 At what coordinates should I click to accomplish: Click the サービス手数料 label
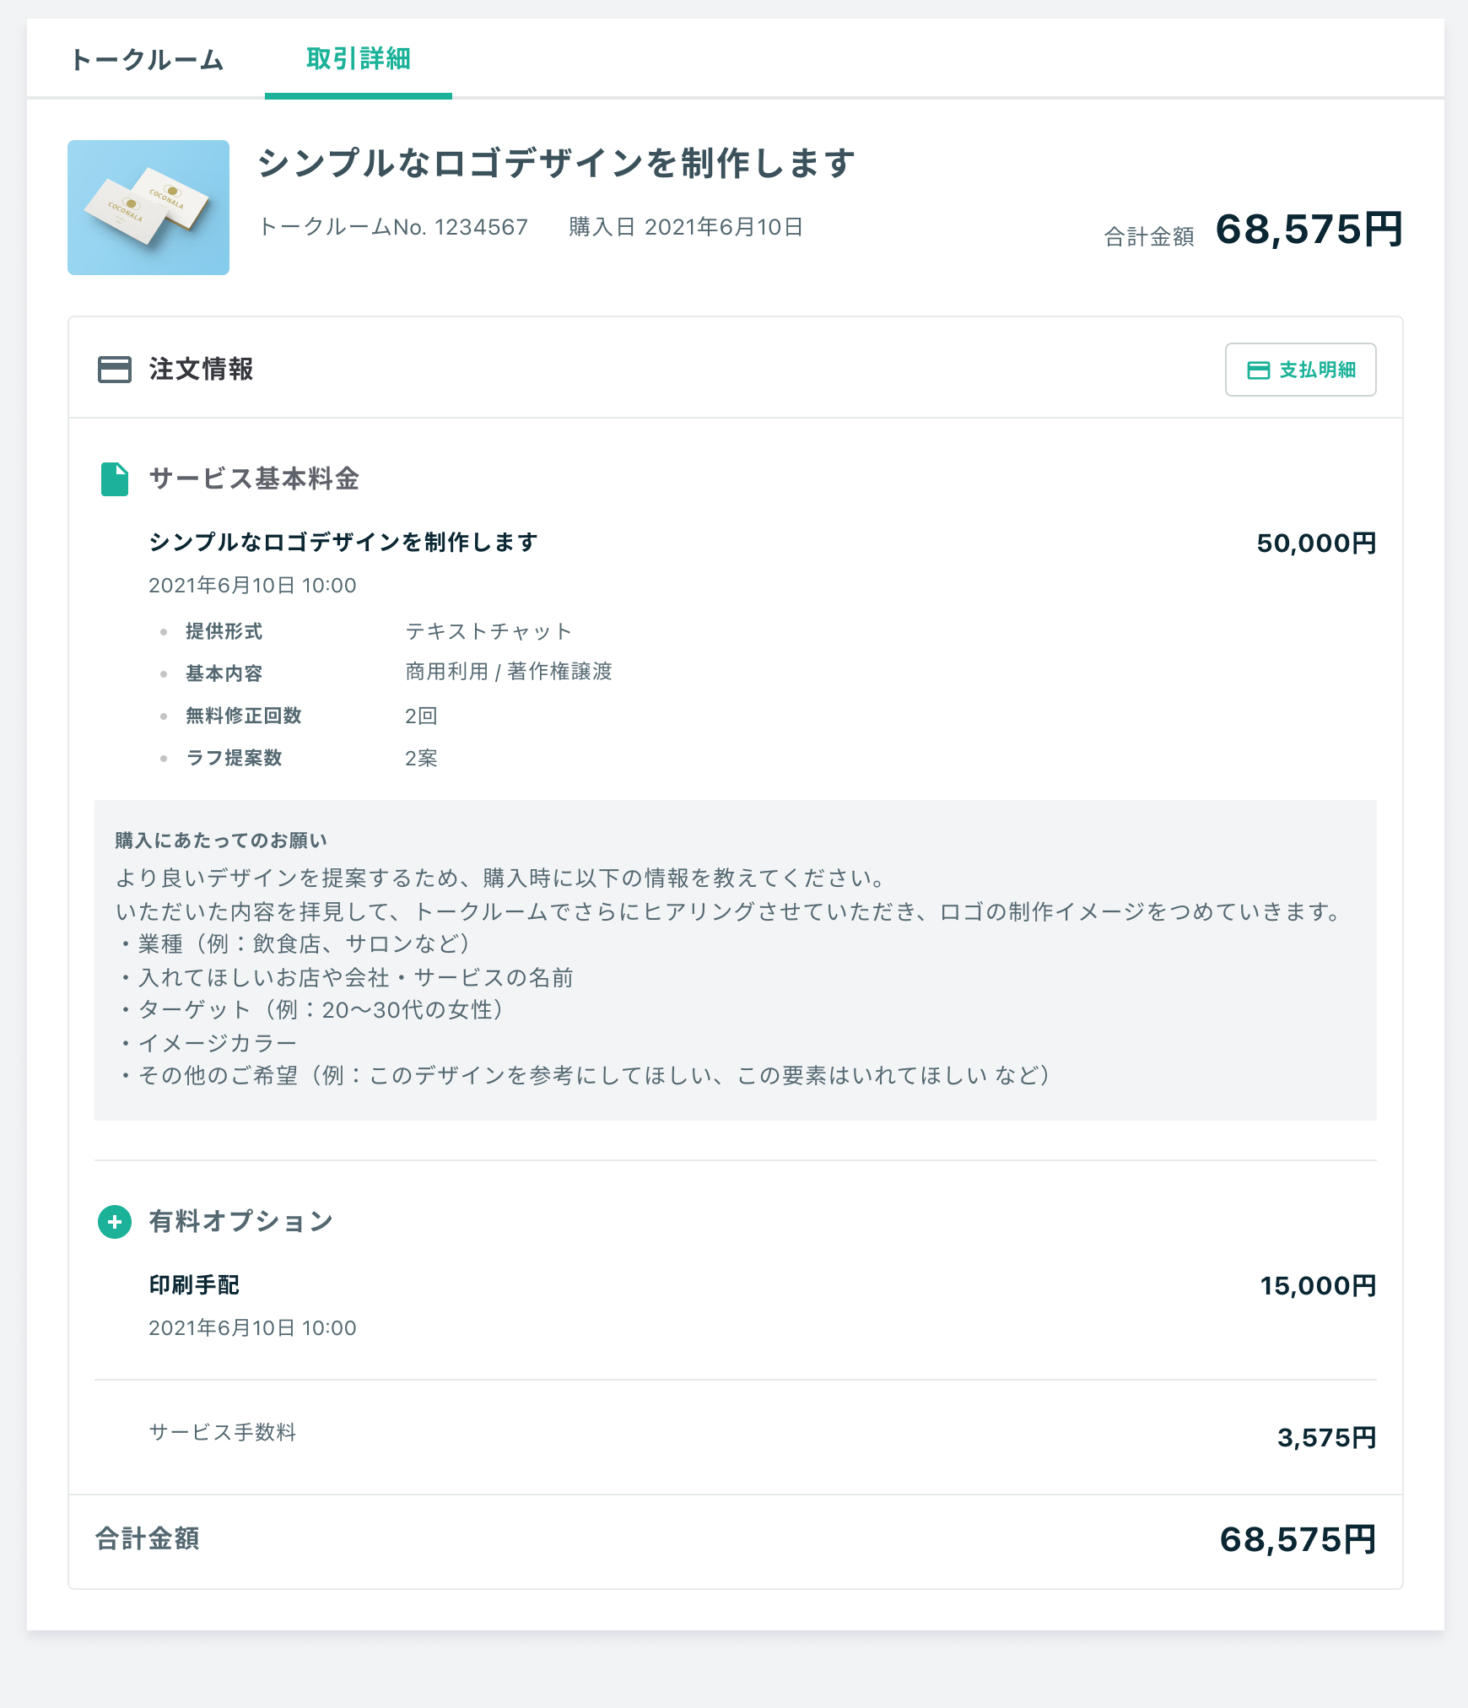pyautogui.click(x=223, y=1432)
